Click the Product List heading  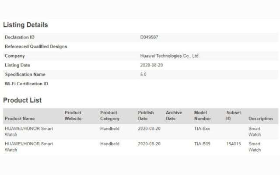(x=22, y=100)
